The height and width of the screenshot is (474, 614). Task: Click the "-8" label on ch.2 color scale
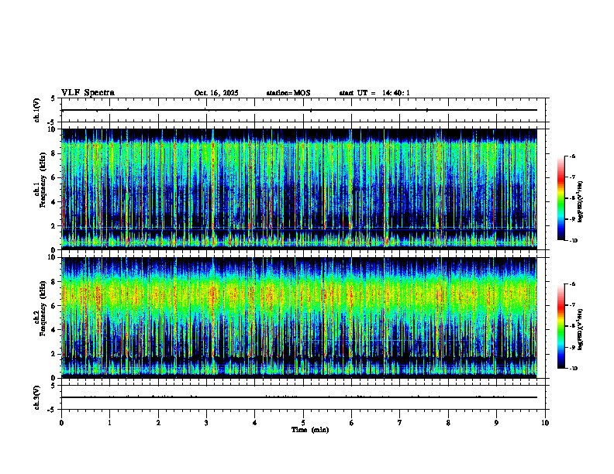pos(572,326)
